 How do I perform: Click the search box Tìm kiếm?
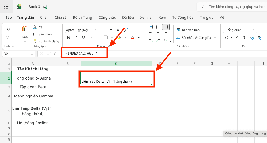[x=232, y=7]
